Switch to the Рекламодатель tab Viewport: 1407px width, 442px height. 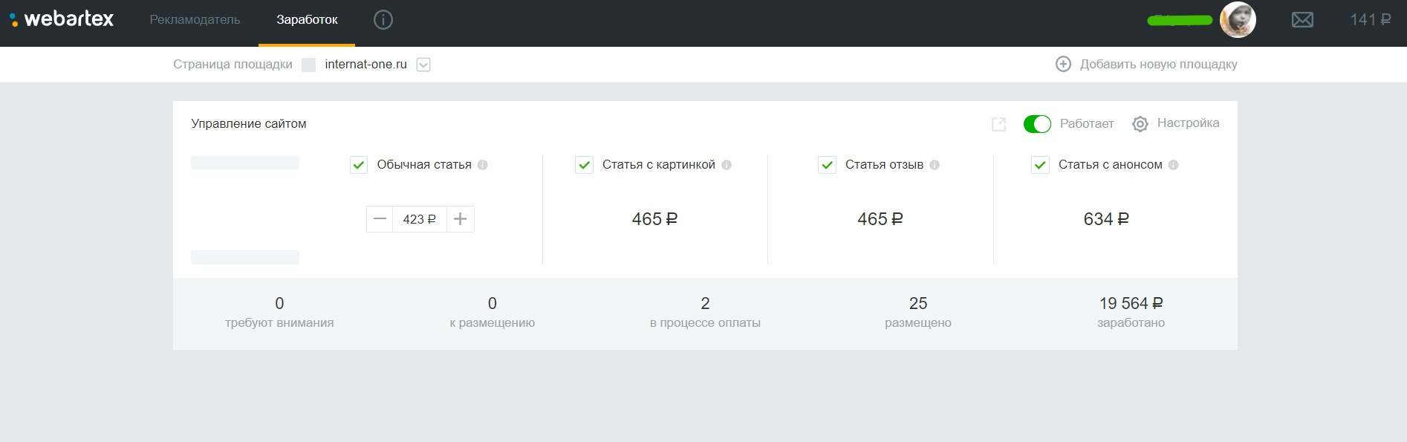coord(195,20)
